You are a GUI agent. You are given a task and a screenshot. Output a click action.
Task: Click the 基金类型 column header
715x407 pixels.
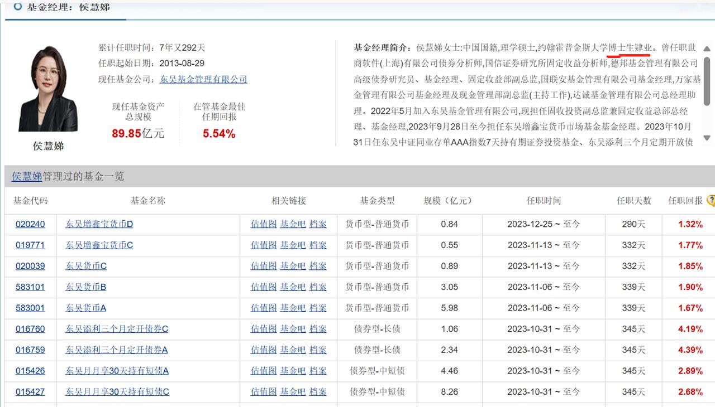(x=377, y=201)
